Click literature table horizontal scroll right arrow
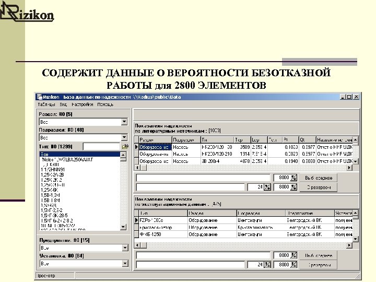 (350, 168)
